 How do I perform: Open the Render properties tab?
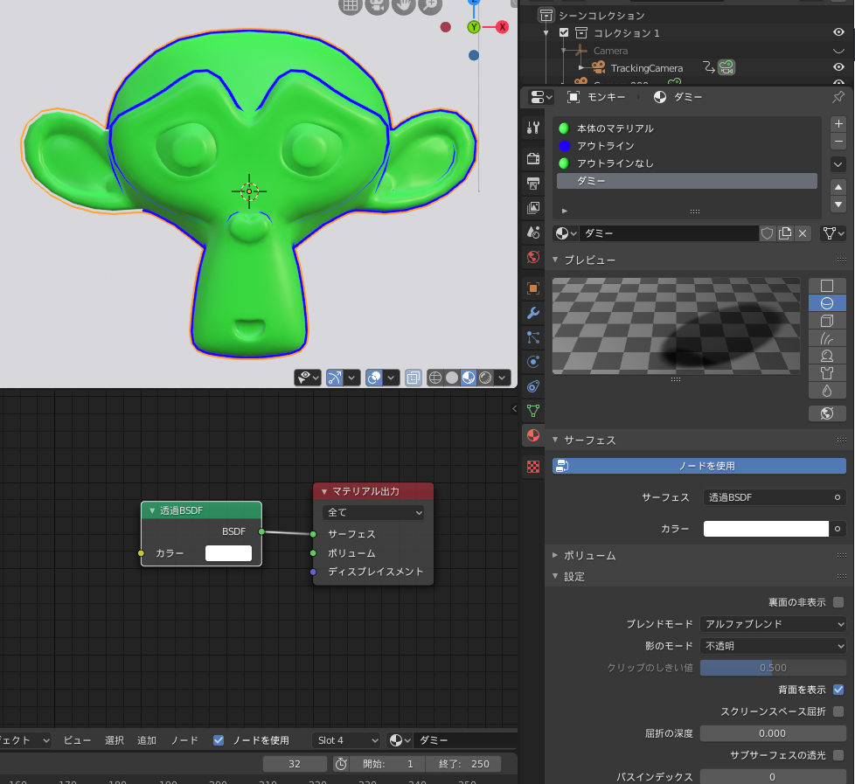click(x=533, y=158)
